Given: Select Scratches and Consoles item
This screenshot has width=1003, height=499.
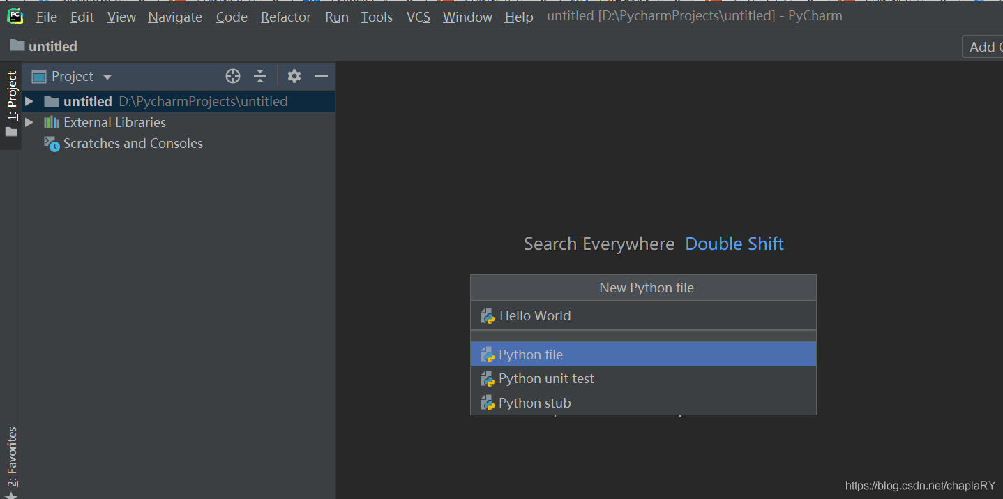Looking at the screenshot, I should [133, 143].
